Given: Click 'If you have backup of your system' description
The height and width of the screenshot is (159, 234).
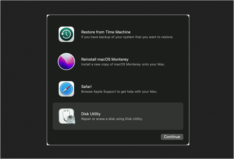Looking at the screenshot, I should (x=127, y=37).
